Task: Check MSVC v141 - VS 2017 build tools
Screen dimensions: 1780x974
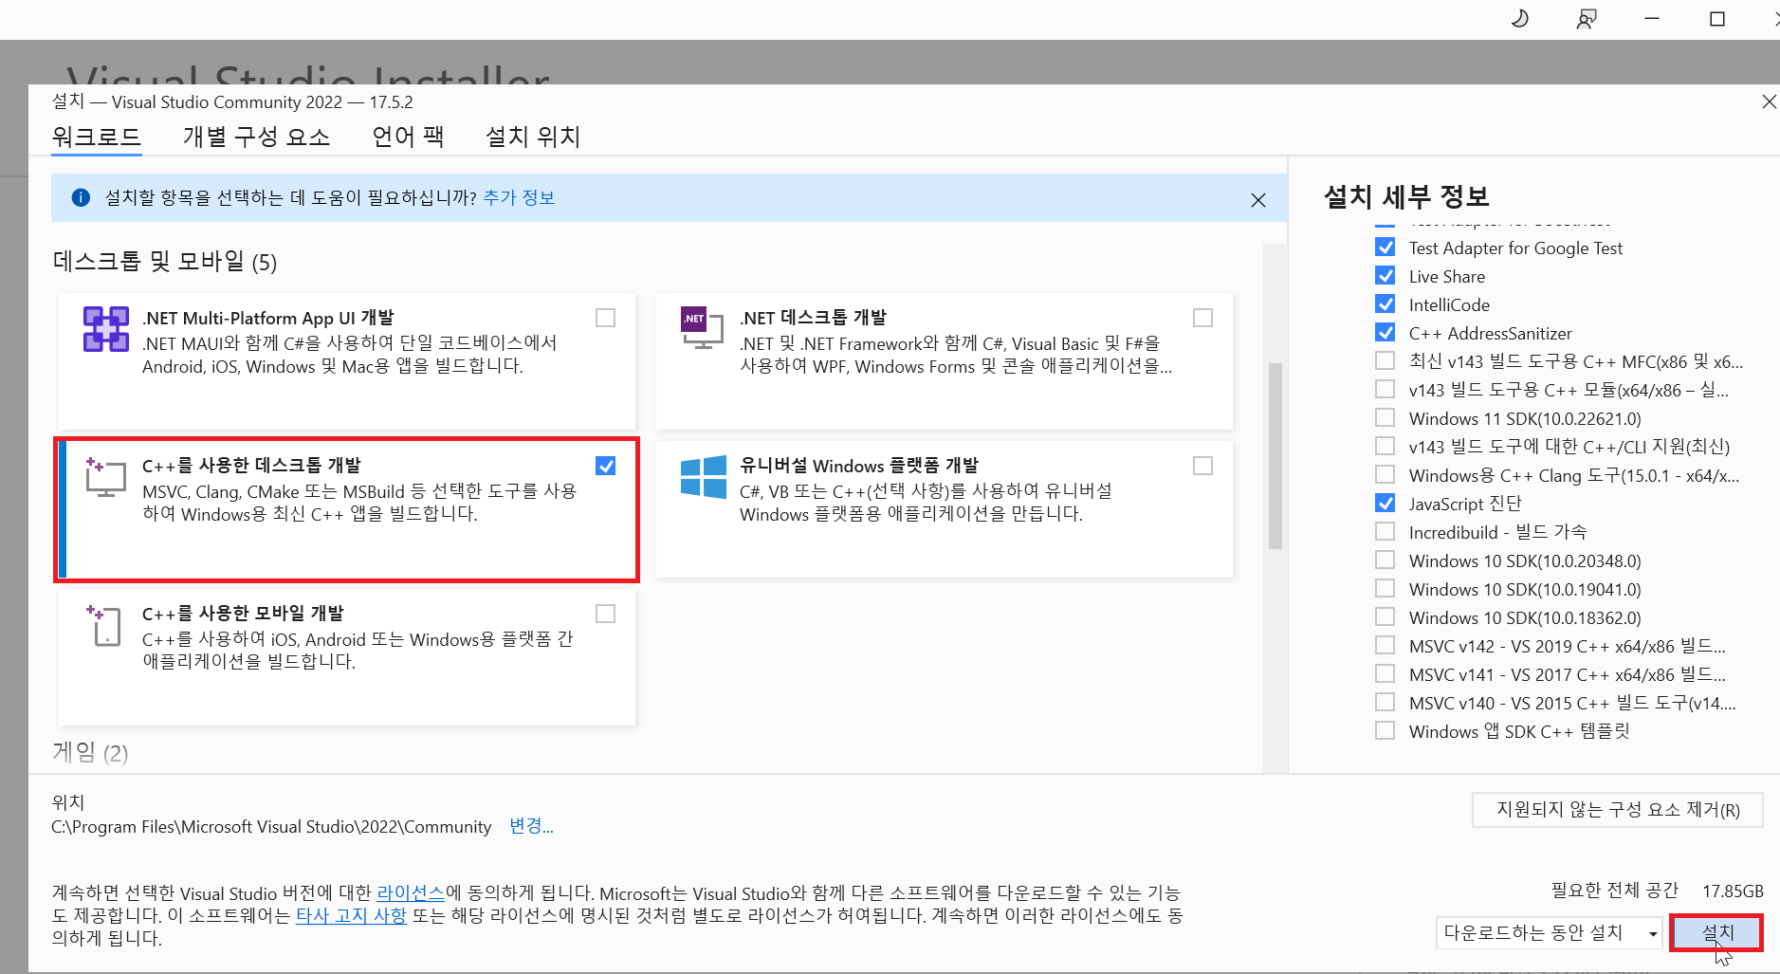Action: click(x=1385, y=674)
